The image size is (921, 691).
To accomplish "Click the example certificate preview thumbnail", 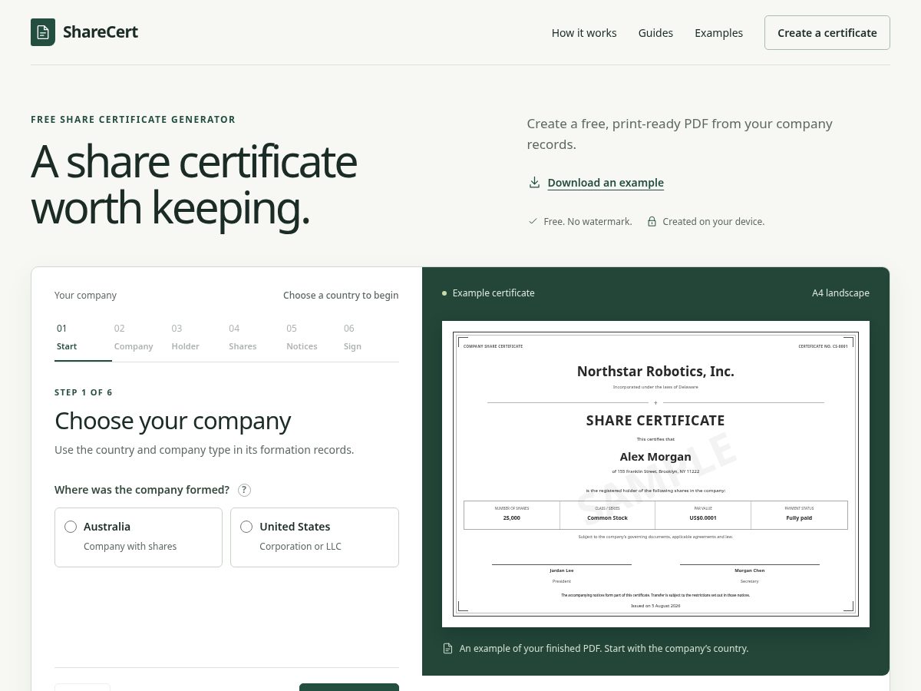I will [x=655, y=474].
